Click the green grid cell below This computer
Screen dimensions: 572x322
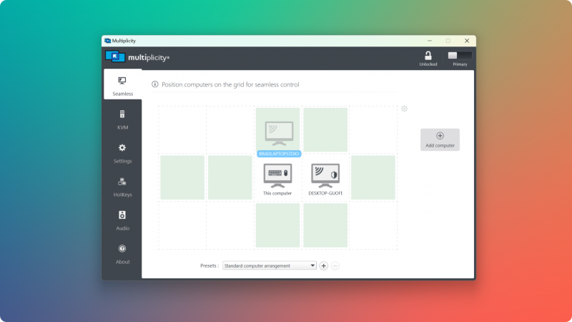click(277, 225)
